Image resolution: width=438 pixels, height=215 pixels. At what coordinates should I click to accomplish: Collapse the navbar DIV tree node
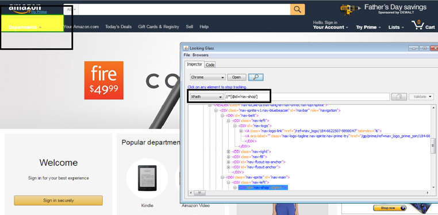216,110
